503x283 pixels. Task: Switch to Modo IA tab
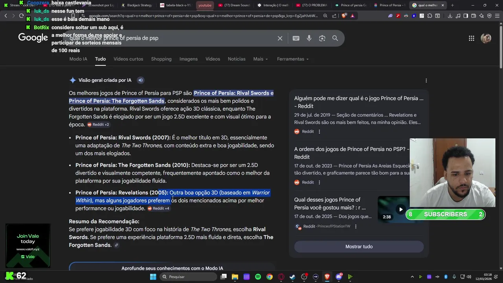click(x=78, y=59)
